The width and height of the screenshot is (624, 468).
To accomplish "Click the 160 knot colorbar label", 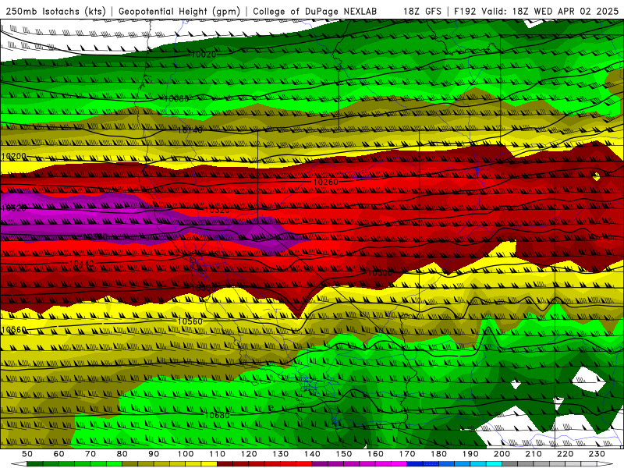I will [x=376, y=454].
